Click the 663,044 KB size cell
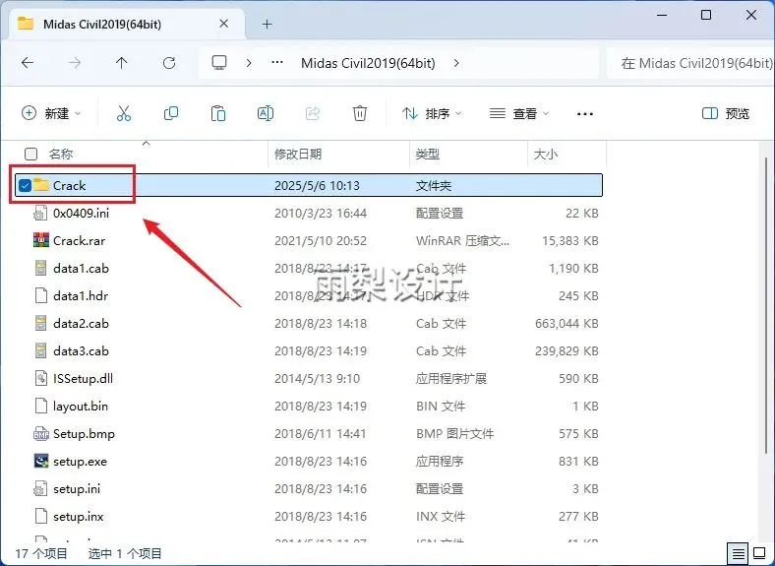The image size is (775, 566). tap(566, 324)
